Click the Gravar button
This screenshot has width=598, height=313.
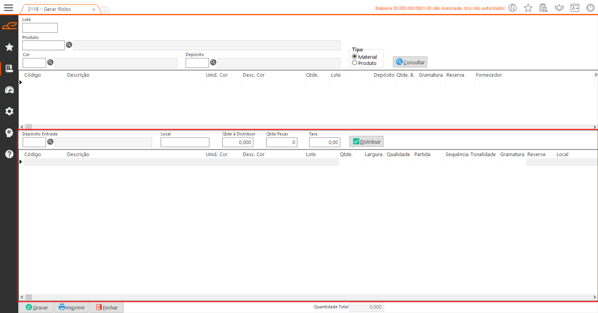point(37,307)
